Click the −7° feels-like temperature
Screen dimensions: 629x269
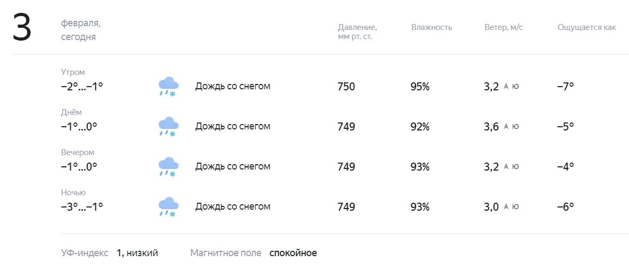565,87
